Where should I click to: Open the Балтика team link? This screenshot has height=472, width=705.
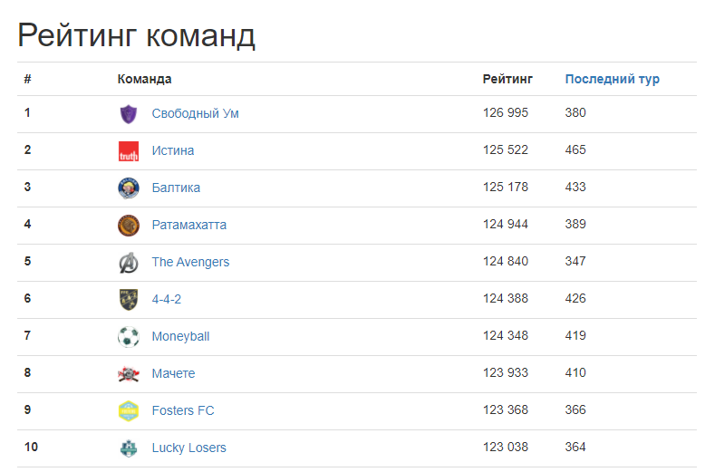click(176, 188)
